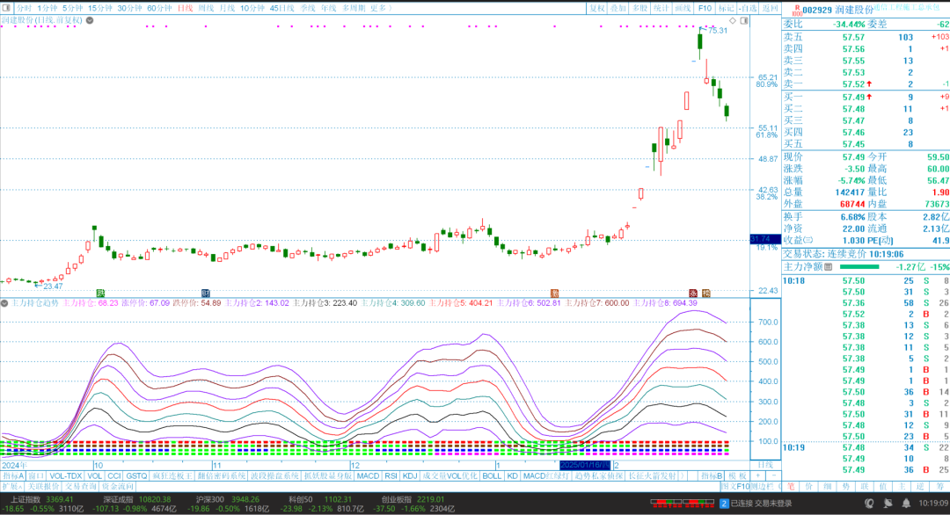The width and height of the screenshot is (950, 515).
Task: Select the BOLL indicator tab
Action: [x=492, y=476]
